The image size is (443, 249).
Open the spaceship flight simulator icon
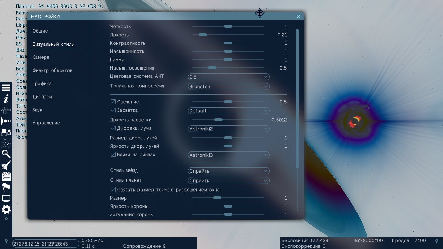tap(6, 165)
